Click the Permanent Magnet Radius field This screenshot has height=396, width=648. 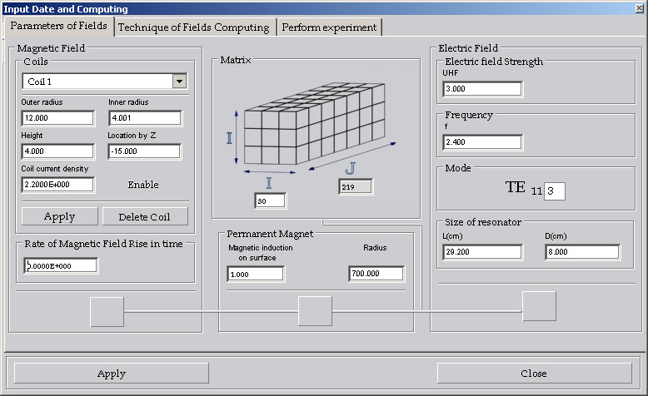[x=376, y=274]
